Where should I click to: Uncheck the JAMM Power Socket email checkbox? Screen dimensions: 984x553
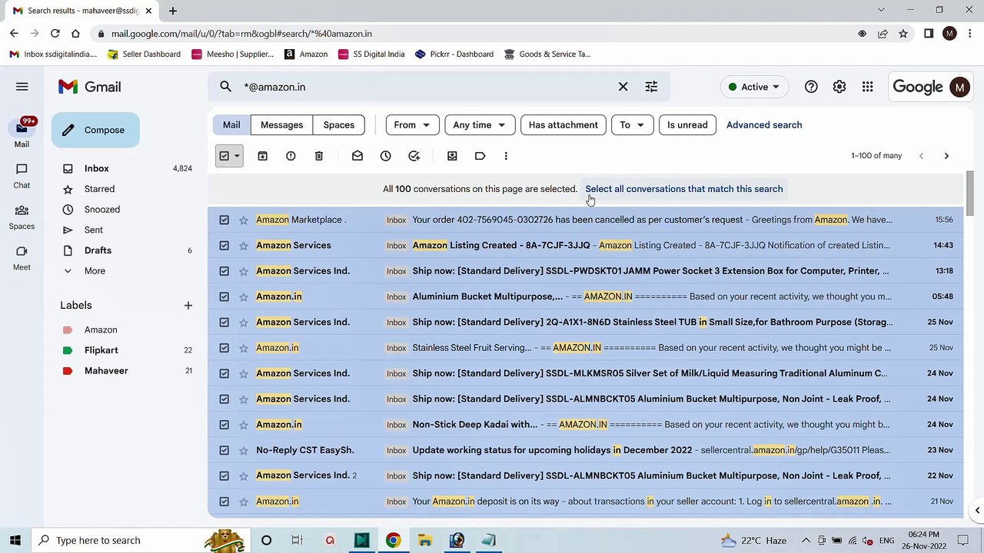(x=224, y=271)
